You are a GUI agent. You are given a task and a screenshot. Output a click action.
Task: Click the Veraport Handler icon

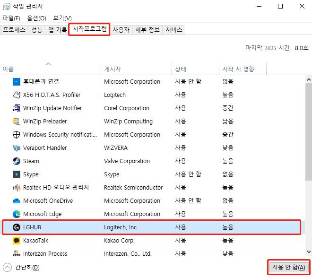[17, 148]
